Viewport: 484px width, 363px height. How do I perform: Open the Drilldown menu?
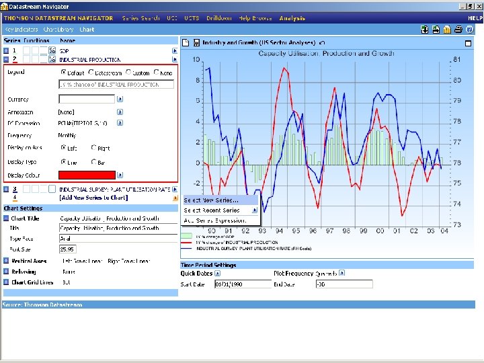(x=219, y=18)
